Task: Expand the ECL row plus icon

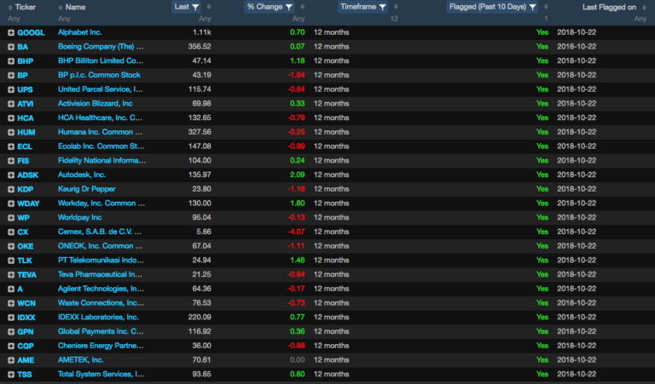Action: [x=11, y=146]
